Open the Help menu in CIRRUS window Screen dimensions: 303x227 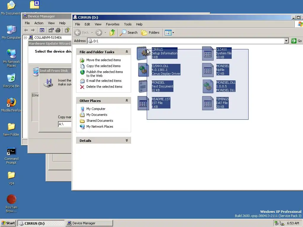pos(139,24)
